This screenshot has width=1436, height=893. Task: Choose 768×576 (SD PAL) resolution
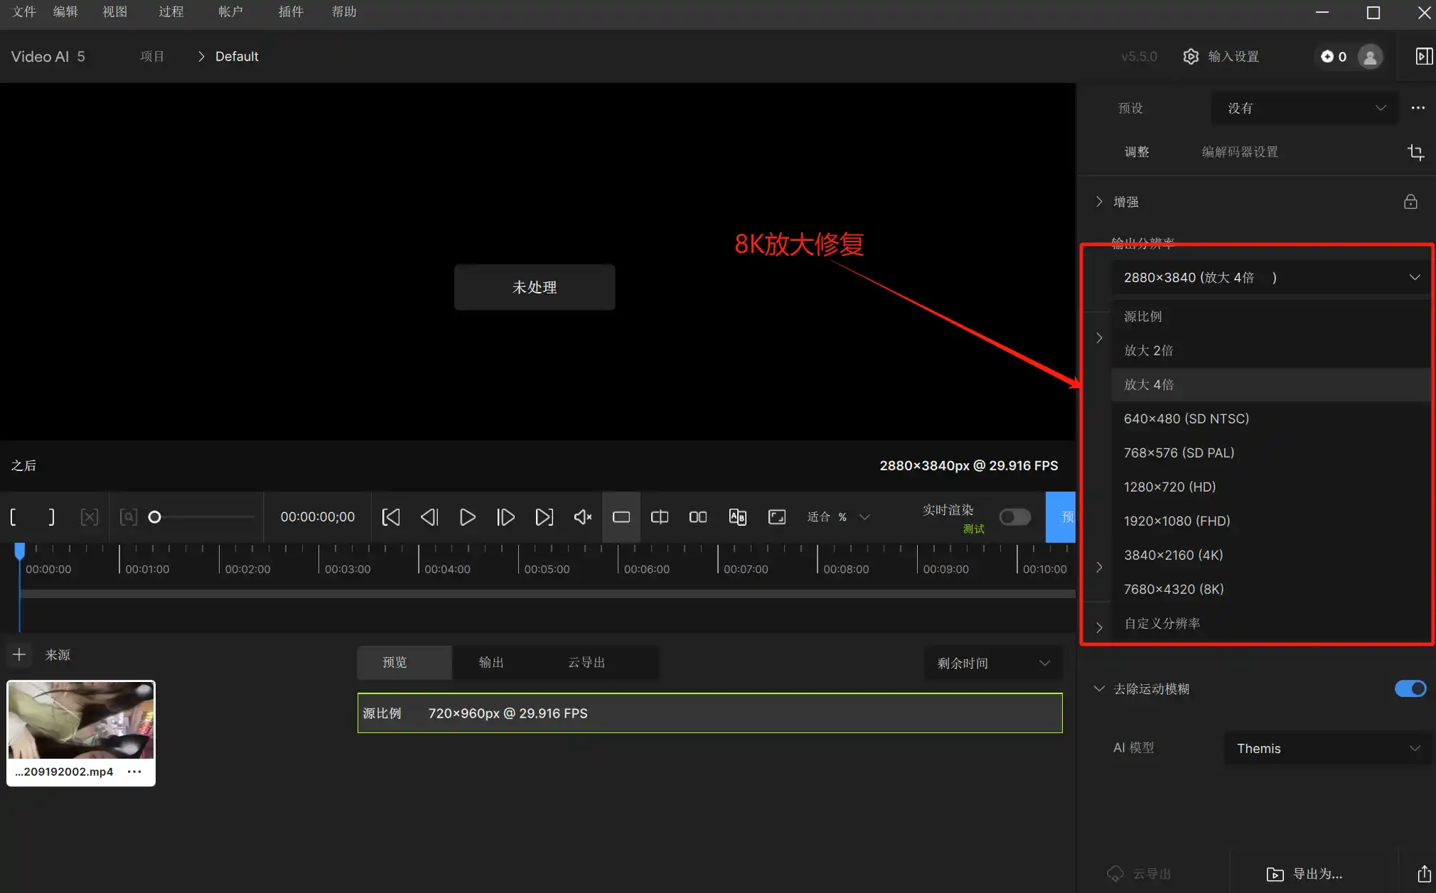tap(1271, 453)
